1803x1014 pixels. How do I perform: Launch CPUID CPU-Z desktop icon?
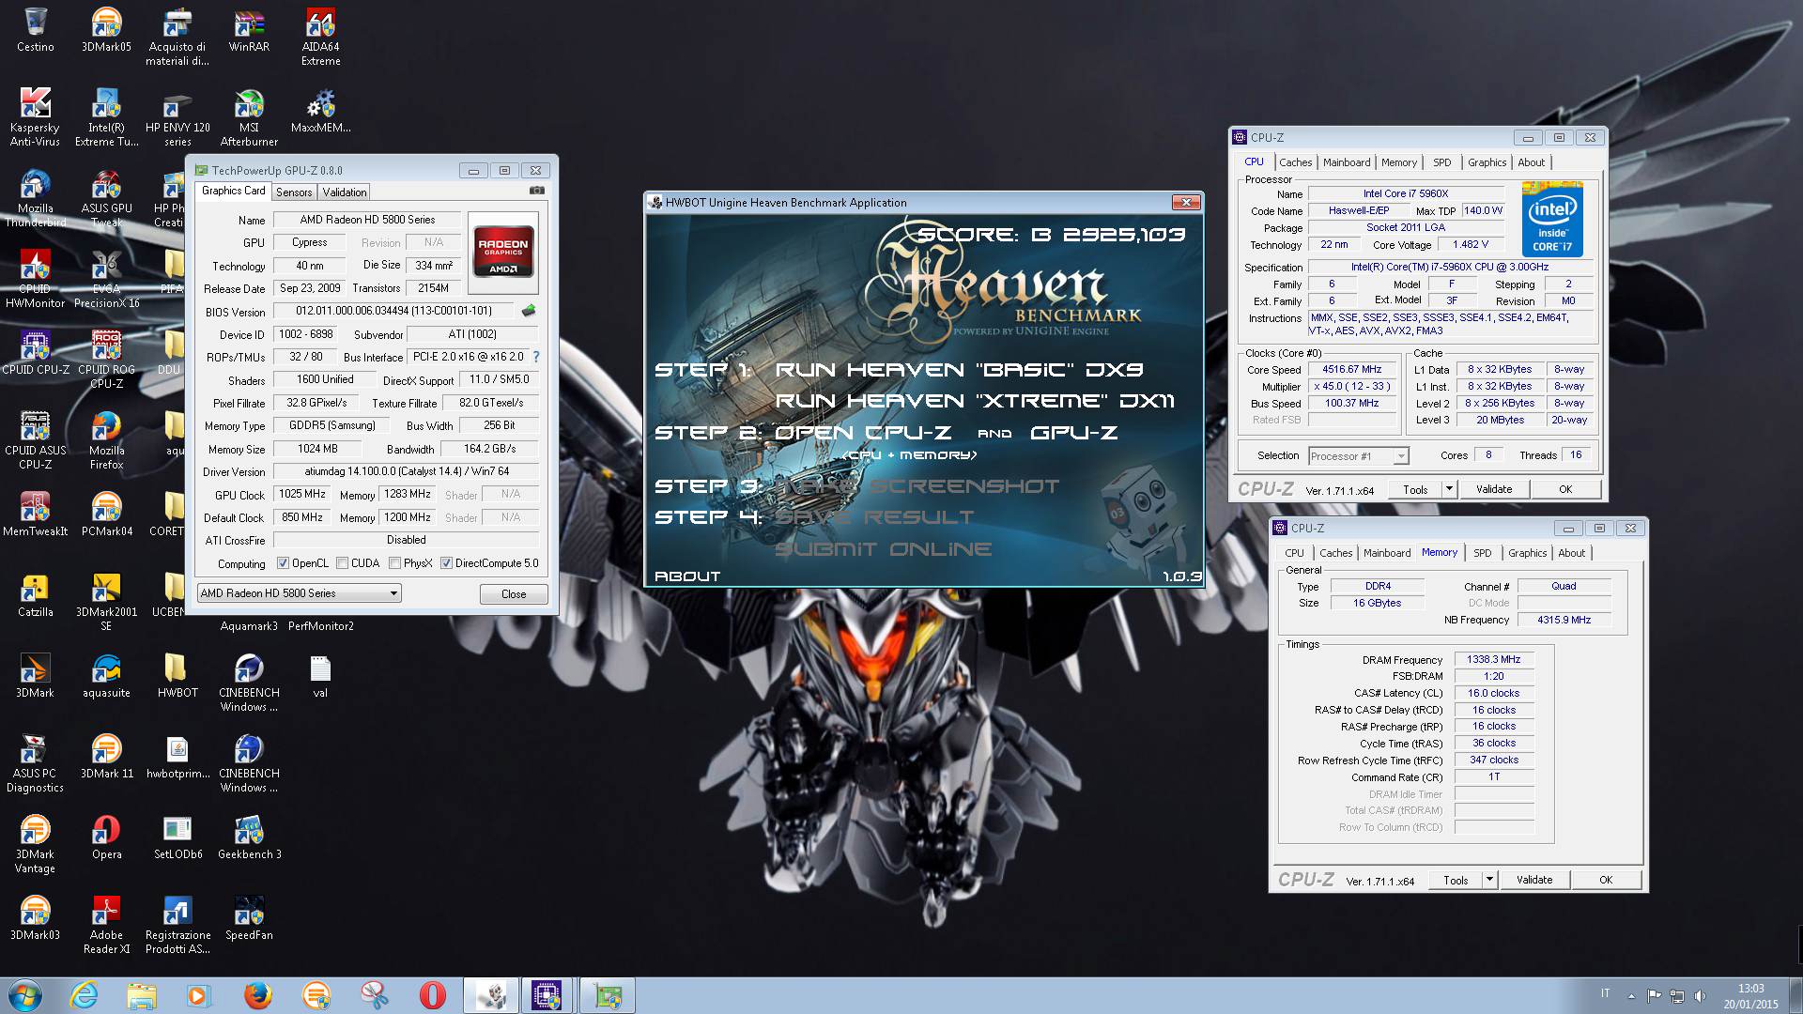tap(35, 353)
